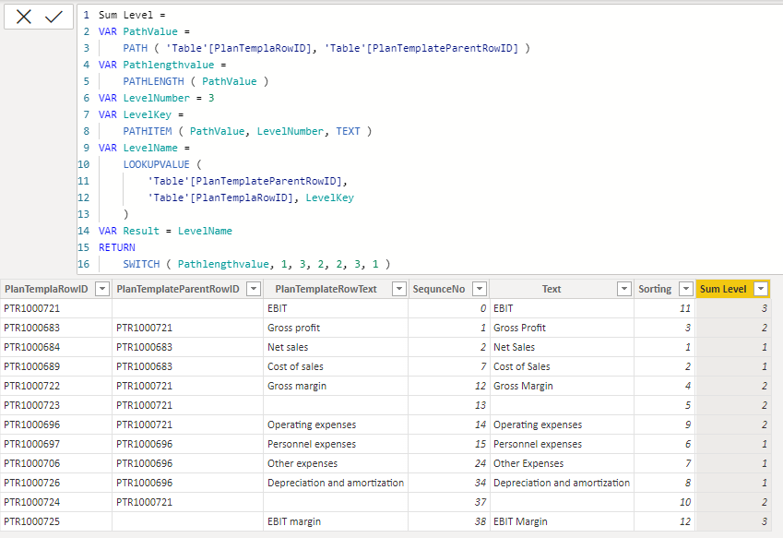The width and height of the screenshot is (783, 538).
Task: Click PATHLENGTH function in formula line 5
Action: (153, 81)
